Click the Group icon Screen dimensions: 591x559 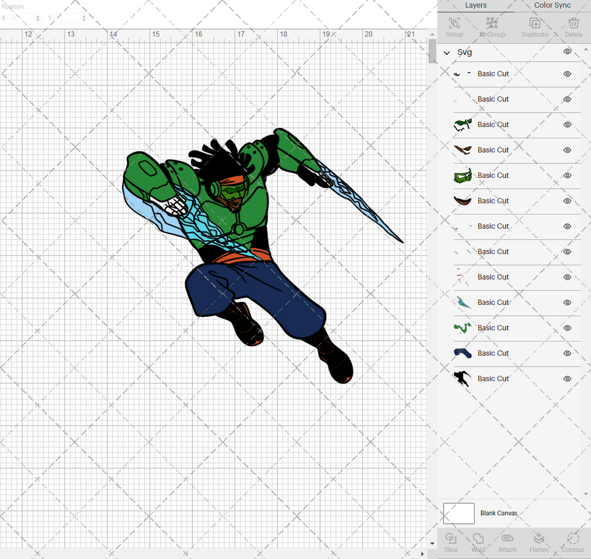[x=454, y=25]
